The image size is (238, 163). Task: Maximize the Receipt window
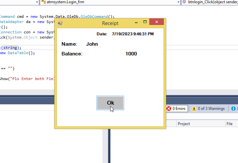145,23
